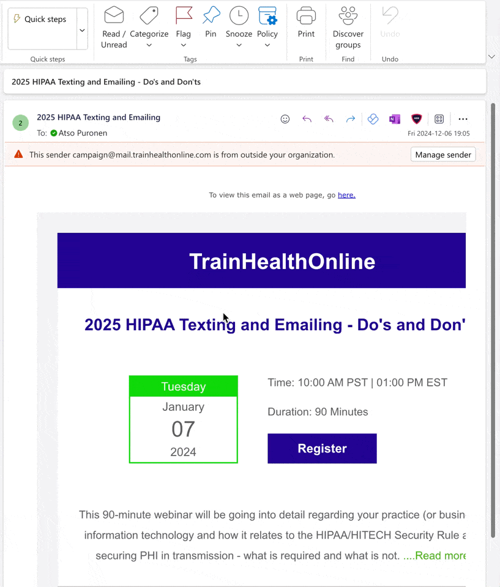Image resolution: width=500 pixels, height=587 pixels.
Task: Click the Reply all arrow icon
Action: pos(329,119)
